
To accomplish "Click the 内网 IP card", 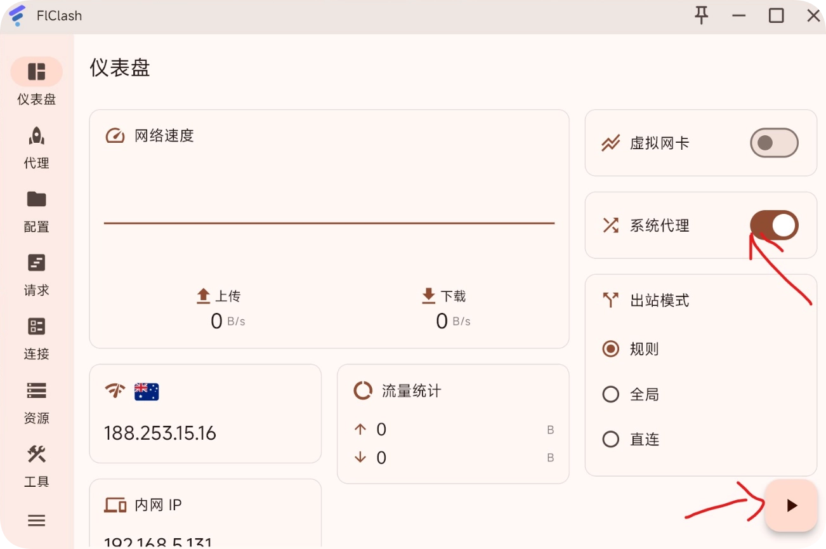I will [205, 514].
